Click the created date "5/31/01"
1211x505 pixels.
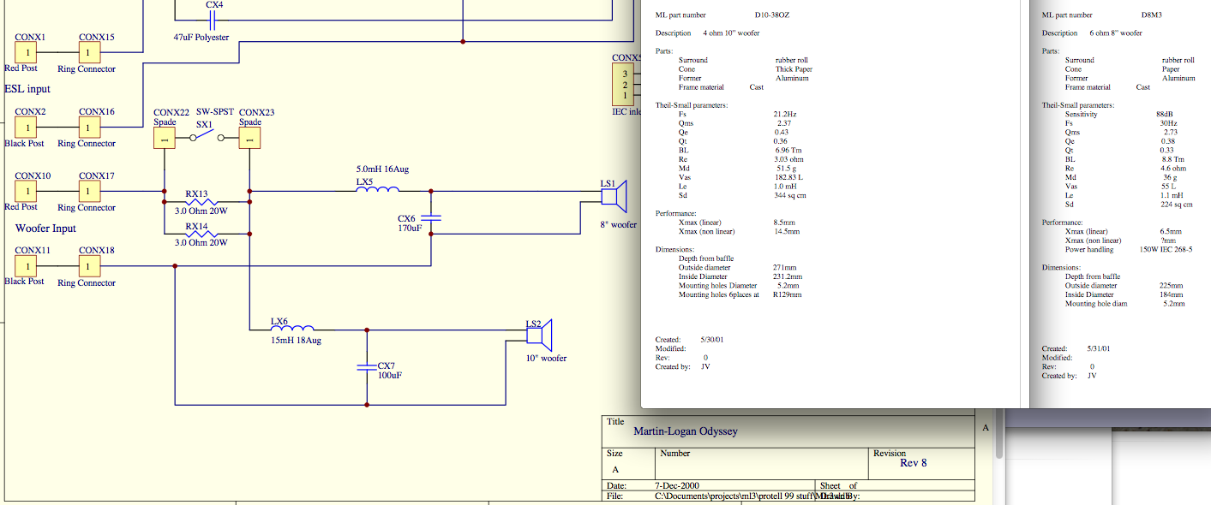(x=1100, y=348)
